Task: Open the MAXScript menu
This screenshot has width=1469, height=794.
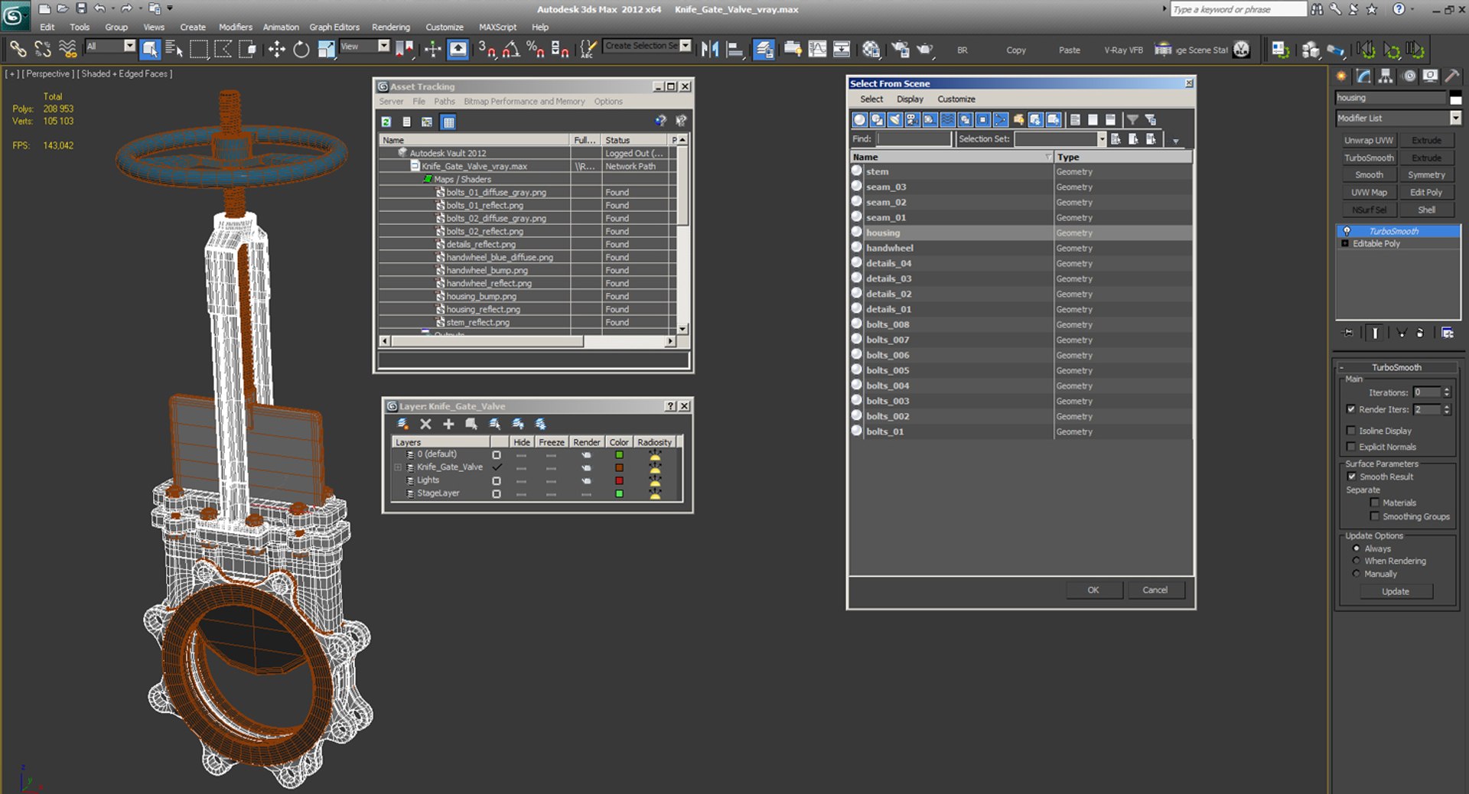Action: click(x=497, y=27)
